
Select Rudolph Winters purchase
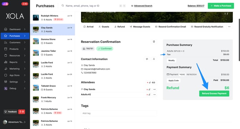(53, 18)
